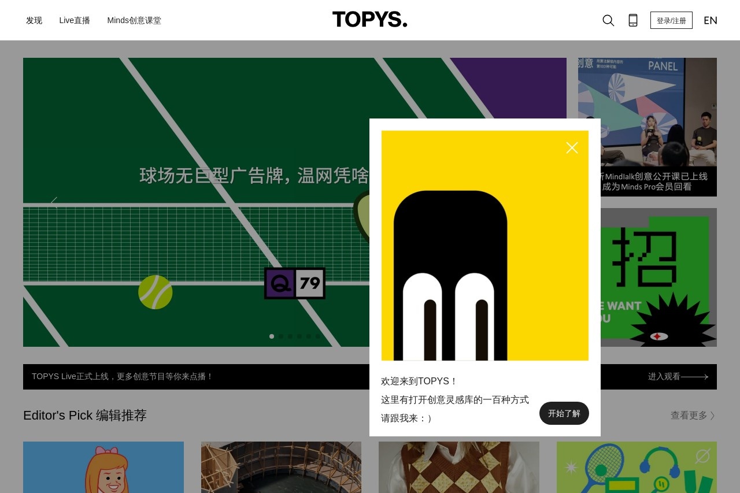Close the welcome popup with X
Screen dimensions: 740x493
pyautogui.click(x=572, y=148)
